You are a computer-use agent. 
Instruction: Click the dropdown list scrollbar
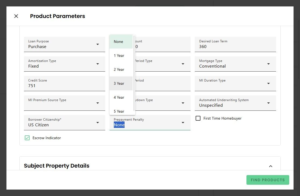point(134,72)
